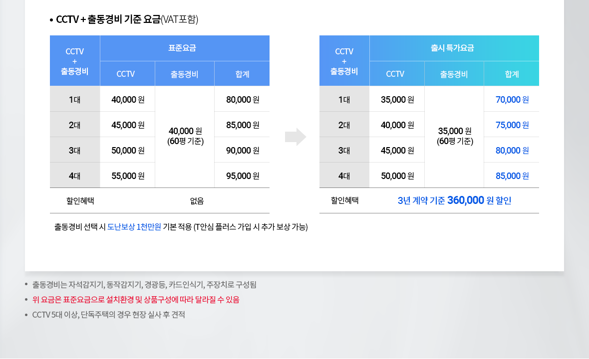Screen dimensions: 589x359
Task: Click the red 위 요금은 표준요금으로 notice line
Action: click(x=136, y=300)
